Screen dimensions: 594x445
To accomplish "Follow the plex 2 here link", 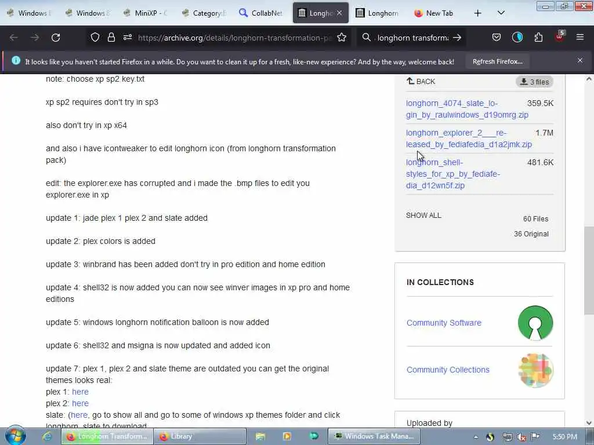I will point(80,403).
